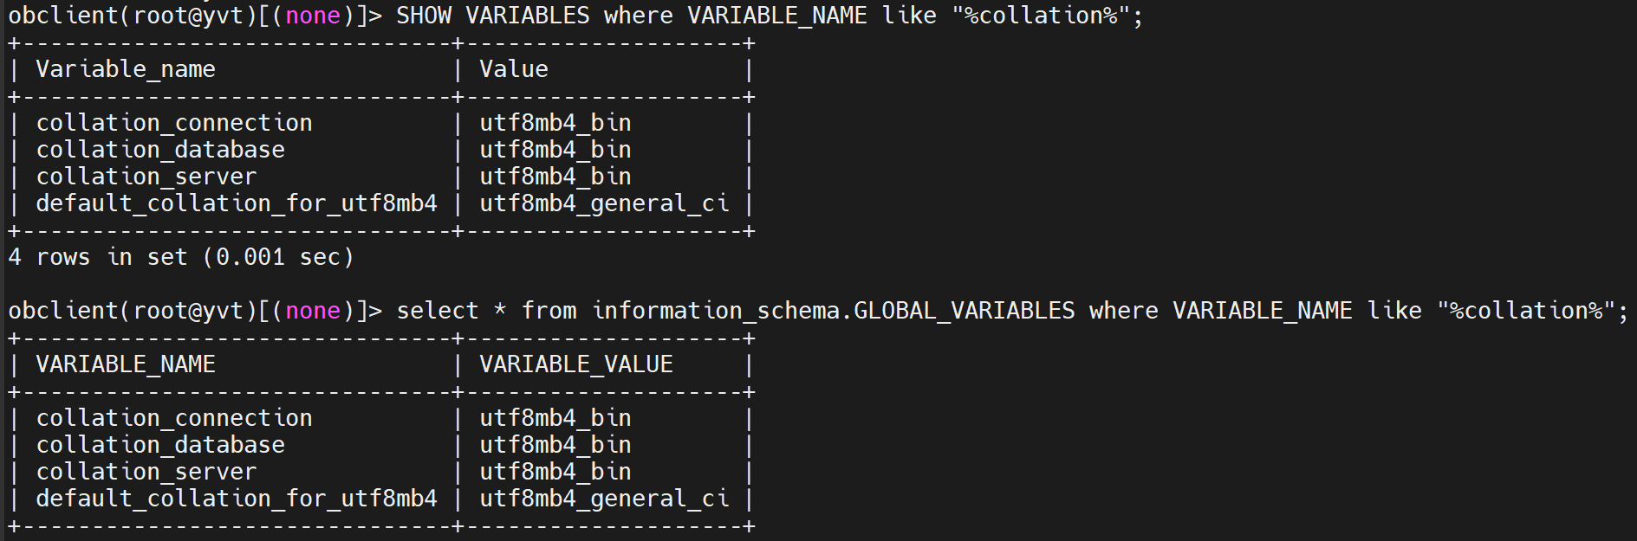
Task: Select default_collation_for_utf8mb4 in second result table
Action: tap(237, 499)
